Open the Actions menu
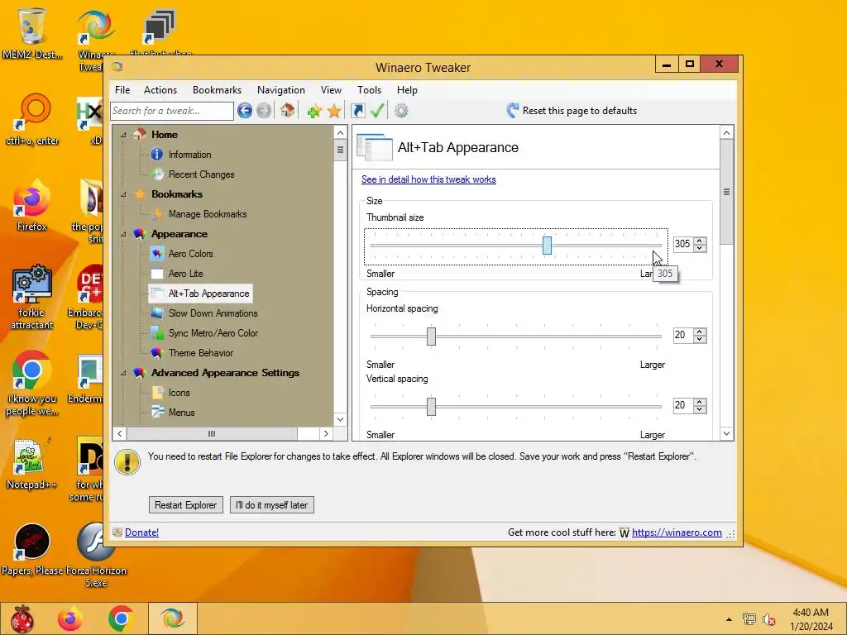847x635 pixels. click(160, 90)
